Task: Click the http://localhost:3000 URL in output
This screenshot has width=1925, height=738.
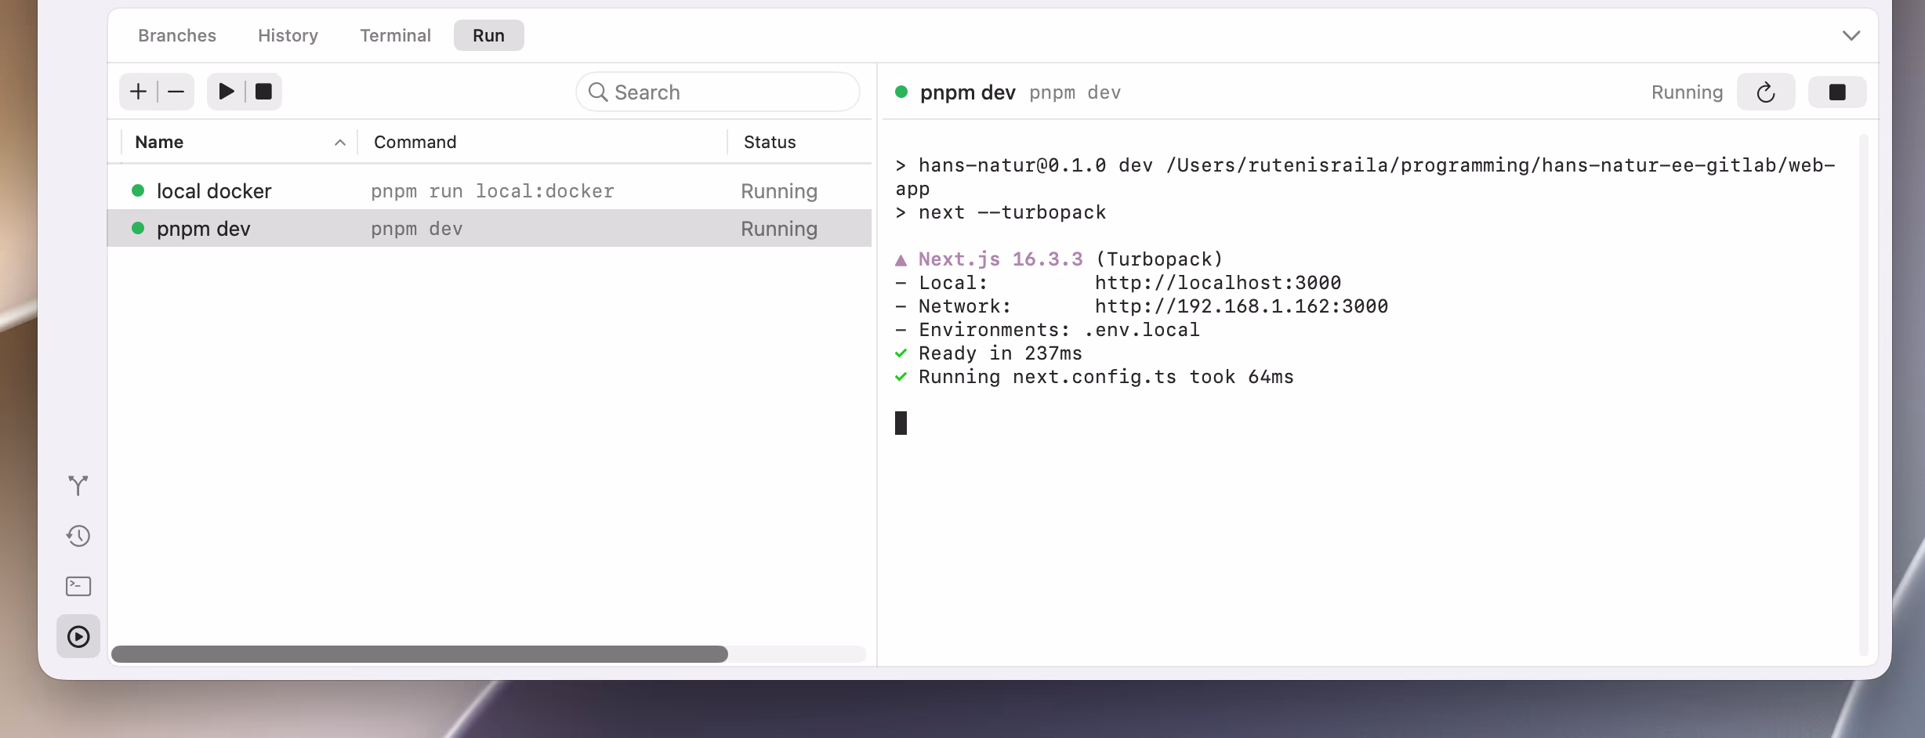Action: (1218, 283)
